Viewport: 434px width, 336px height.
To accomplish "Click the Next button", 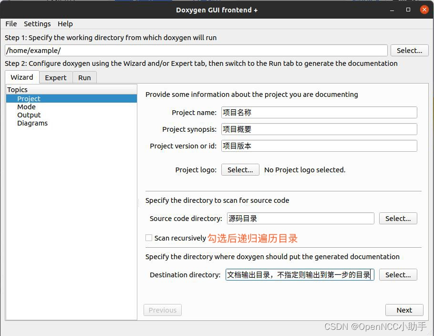I will click(404, 310).
